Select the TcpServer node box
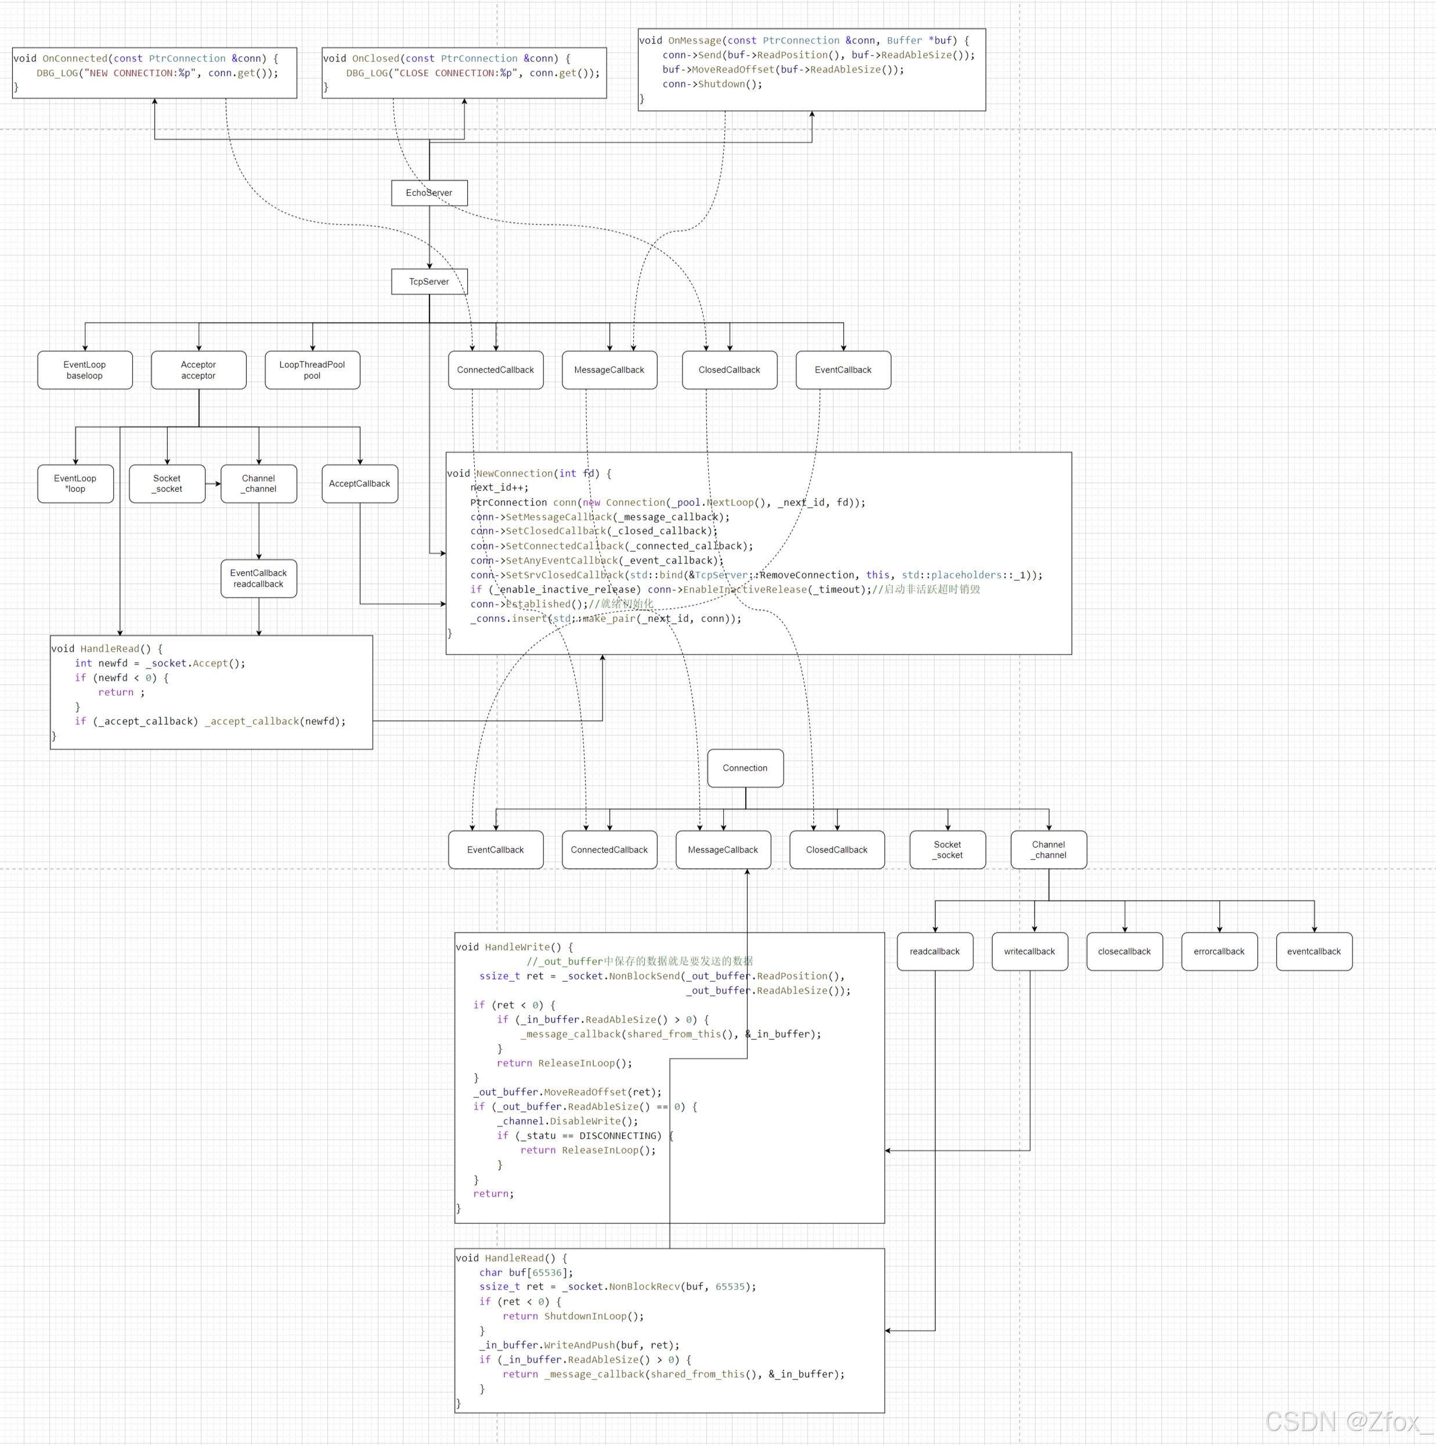Screen dimensions: 1436x1445 click(x=430, y=282)
